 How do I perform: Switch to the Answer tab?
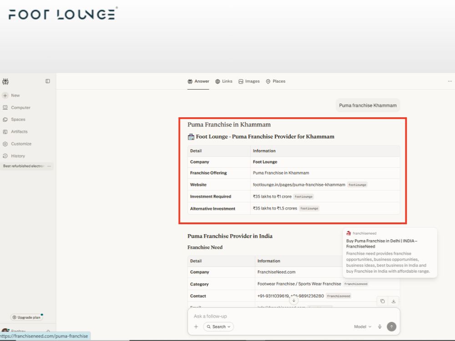click(198, 81)
